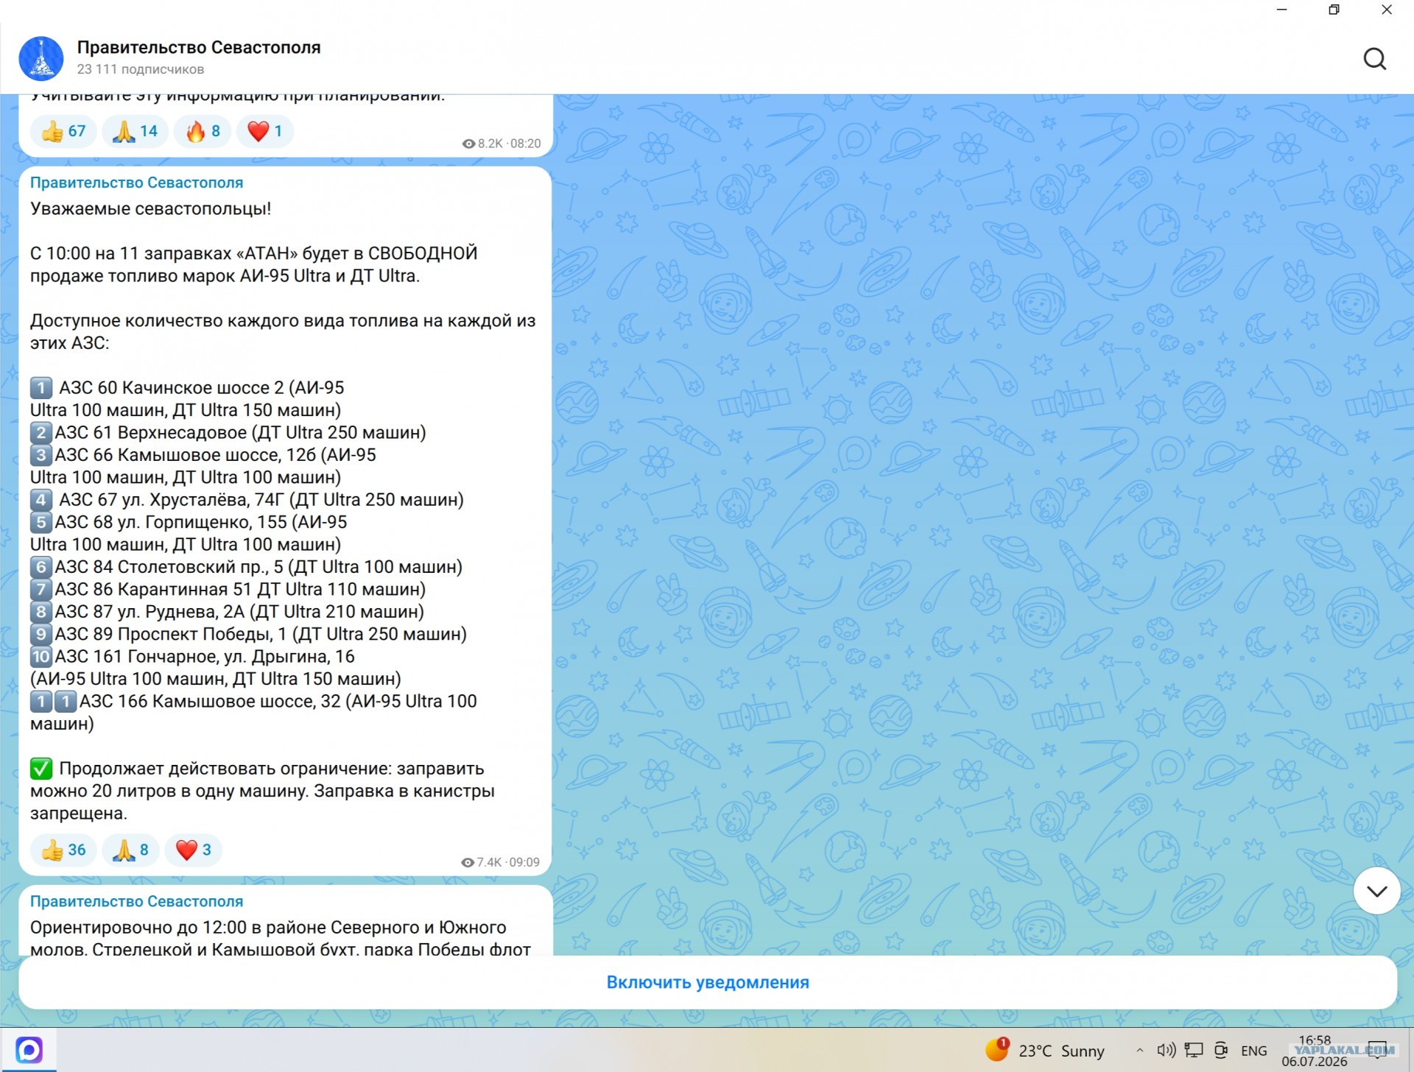Minimize the Telegram window

(x=1282, y=10)
